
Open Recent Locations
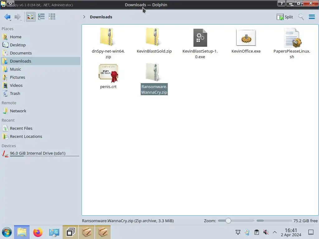click(x=40, y=137)
